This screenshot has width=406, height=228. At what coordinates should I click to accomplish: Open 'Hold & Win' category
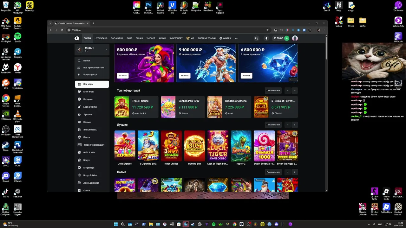point(92,152)
